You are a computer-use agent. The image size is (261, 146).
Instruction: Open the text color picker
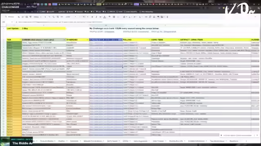pyautogui.click(x=105, y=17)
